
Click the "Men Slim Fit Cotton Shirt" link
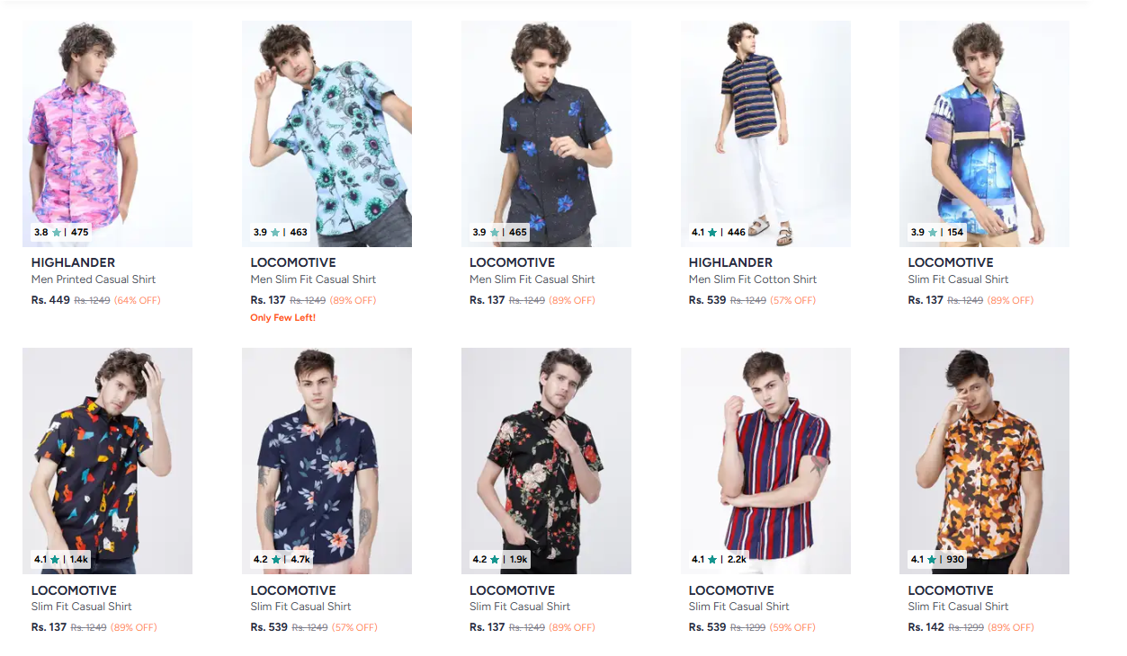753,279
